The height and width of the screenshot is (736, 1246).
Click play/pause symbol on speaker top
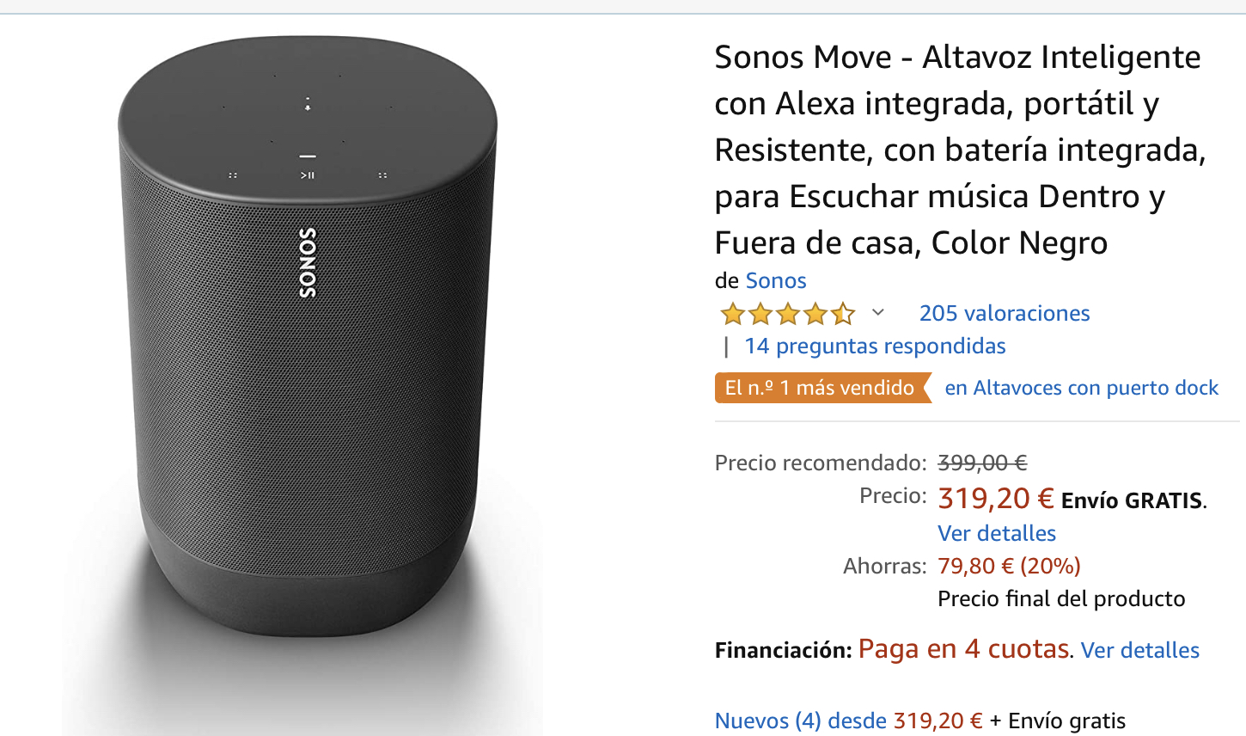[x=308, y=175]
